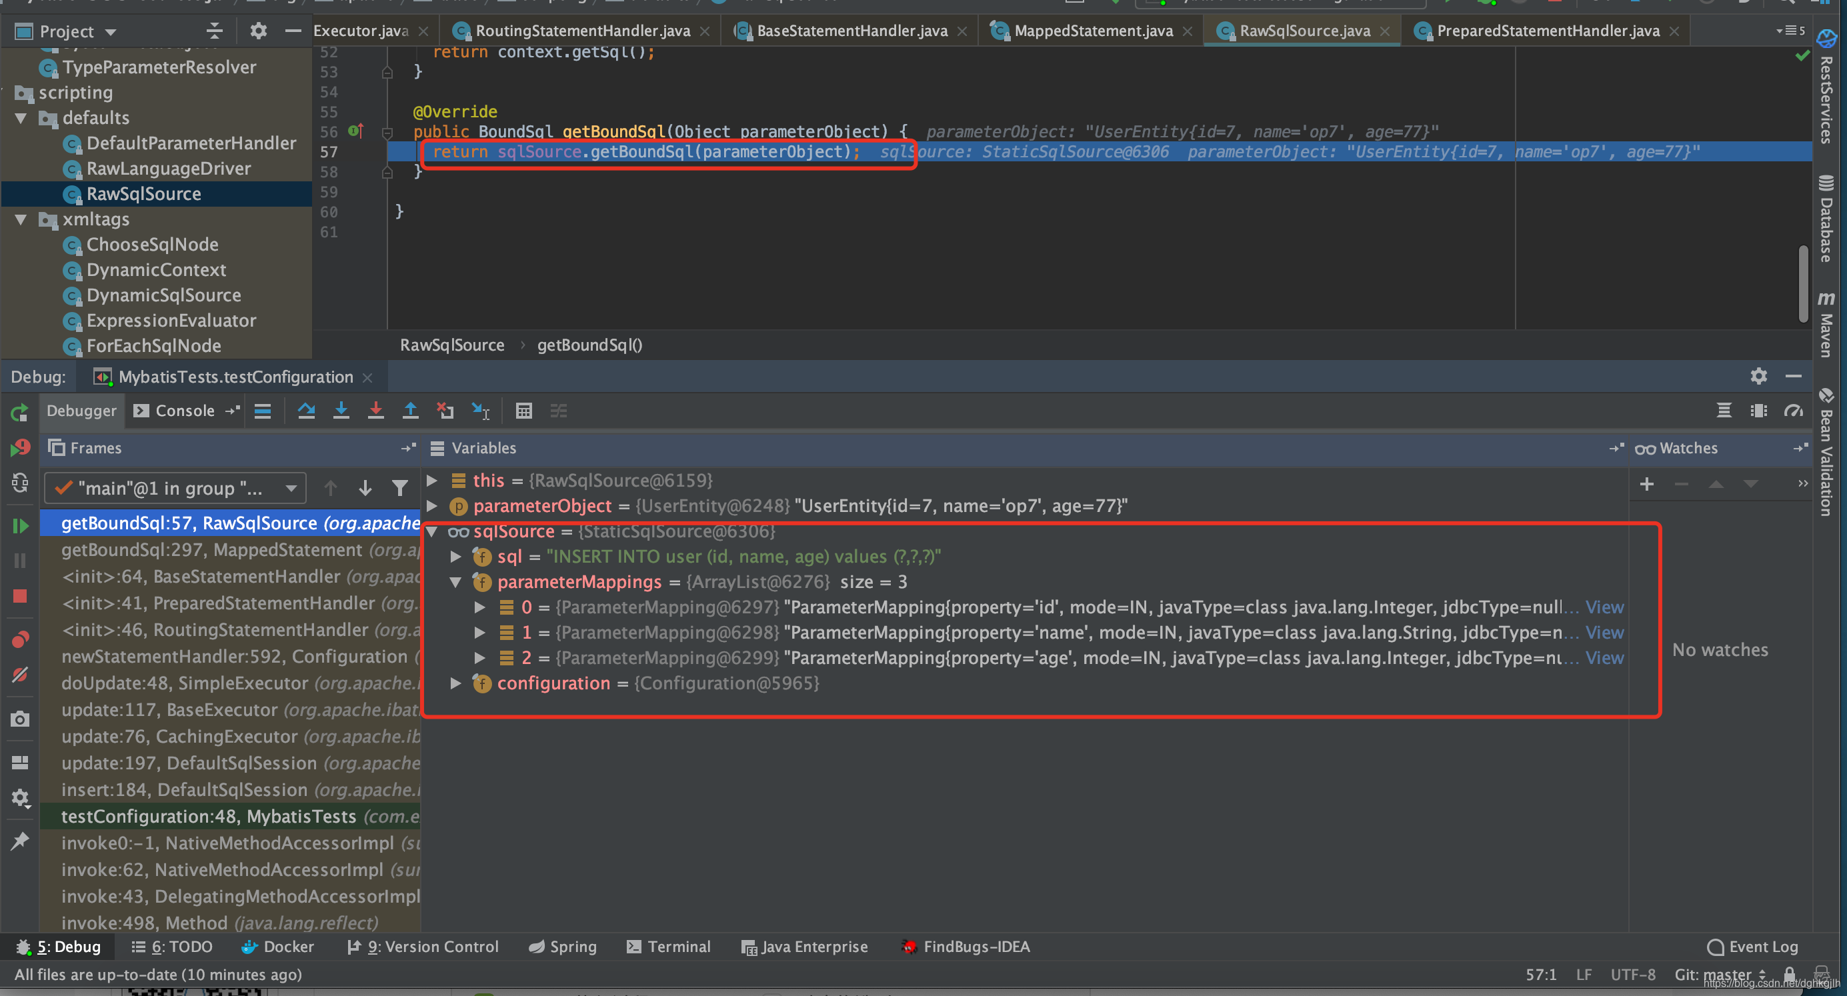Click Git: master branch widget
This screenshot has height=996, width=1847.
tap(1720, 975)
